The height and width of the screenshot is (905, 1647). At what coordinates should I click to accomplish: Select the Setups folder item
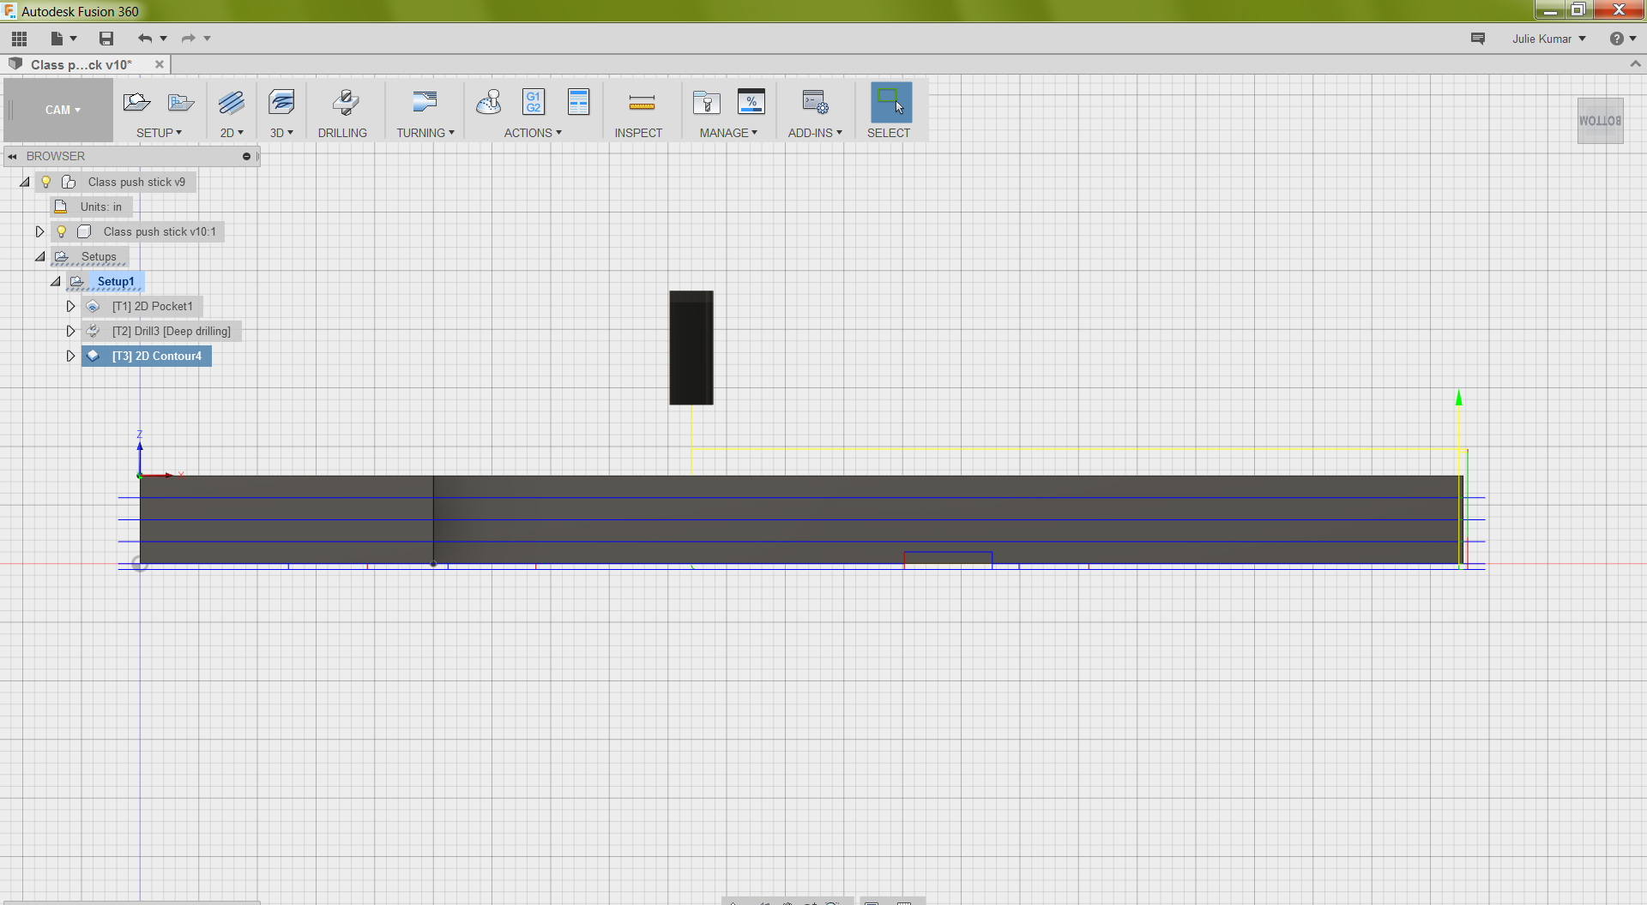pyautogui.click(x=99, y=256)
